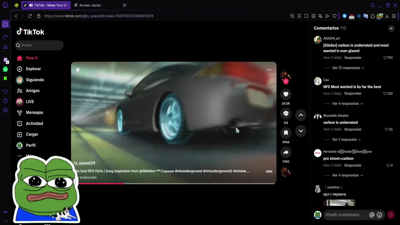
Task: Bookmark the video showing 3966 saves
Action: 286,133
